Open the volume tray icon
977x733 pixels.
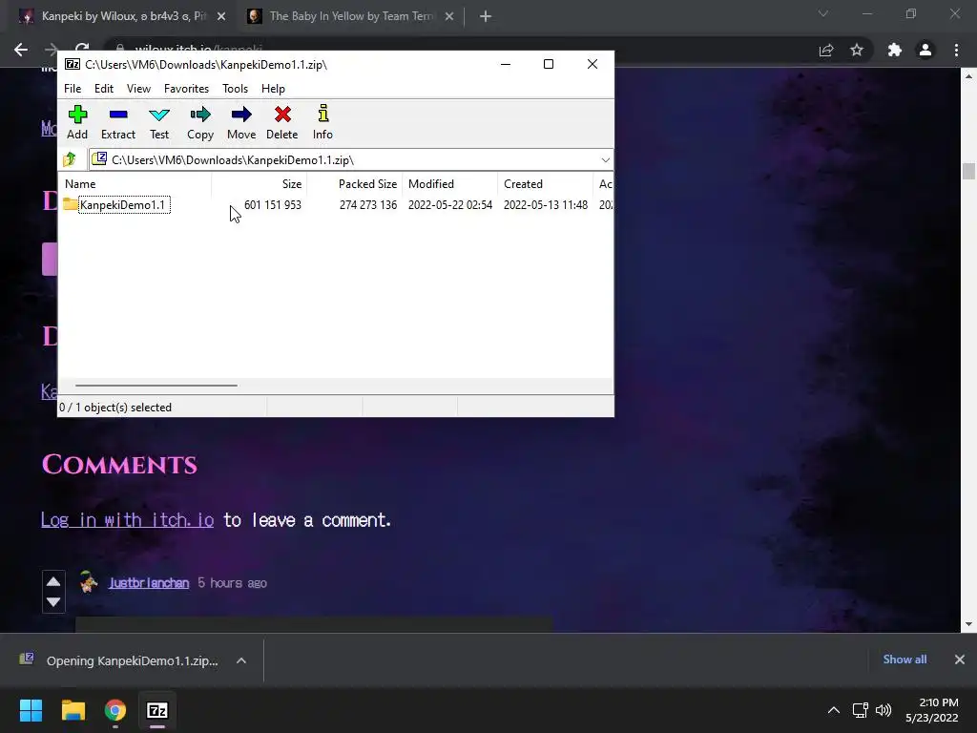point(883,710)
